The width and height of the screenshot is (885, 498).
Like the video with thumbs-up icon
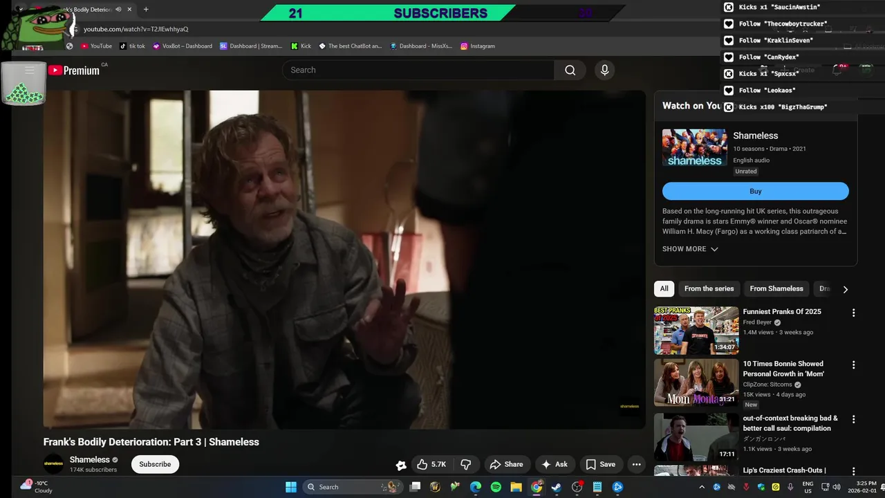(x=431, y=465)
